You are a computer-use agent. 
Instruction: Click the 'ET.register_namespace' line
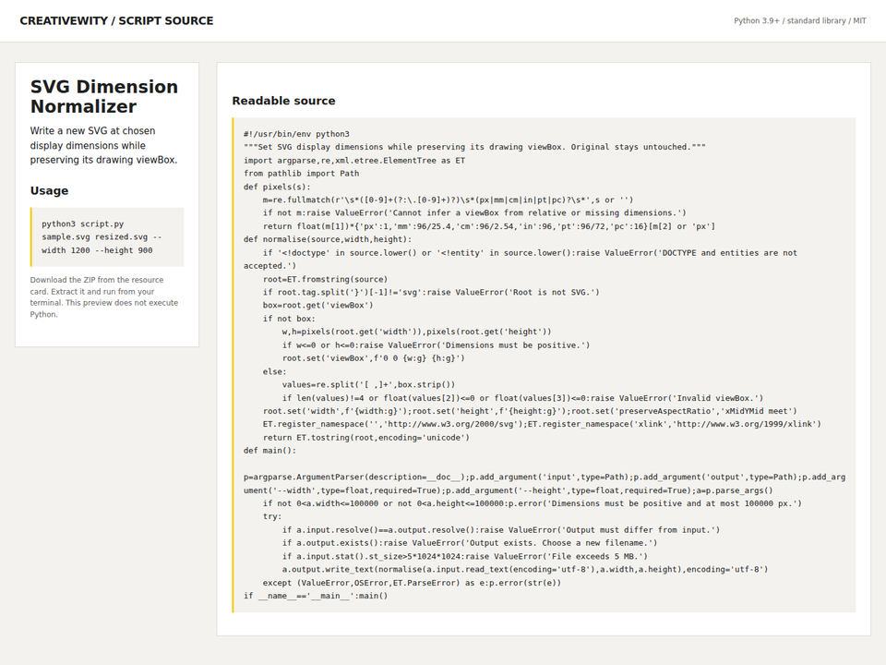click(542, 424)
